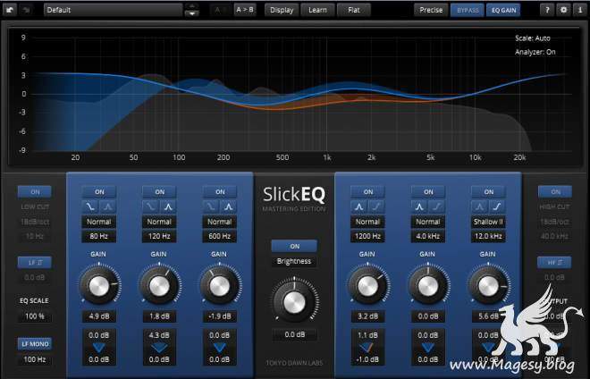Open the 80 Hz frequency selector
Viewport: 590px width, 379px height.
pos(99,236)
